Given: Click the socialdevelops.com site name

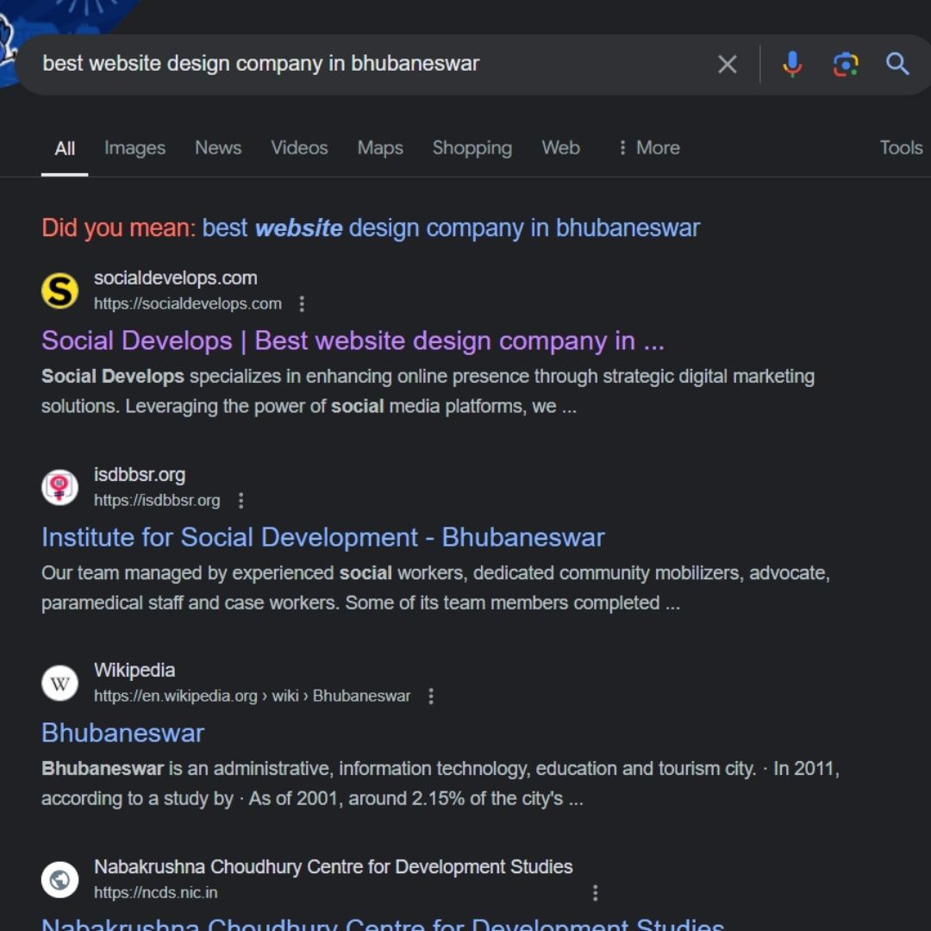Looking at the screenshot, I should (176, 278).
